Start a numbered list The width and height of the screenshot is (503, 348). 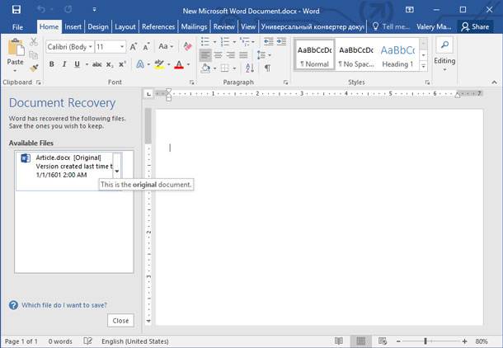pos(225,42)
